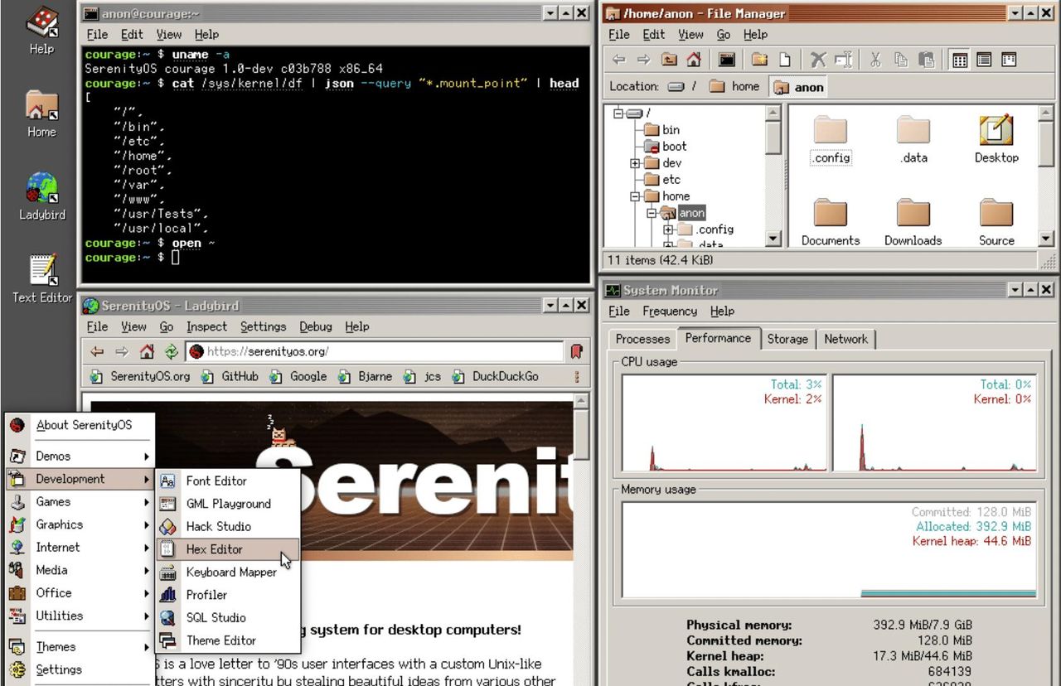Open the Graphics submenu in start menu
This screenshot has width=1061, height=686.
click(80, 524)
